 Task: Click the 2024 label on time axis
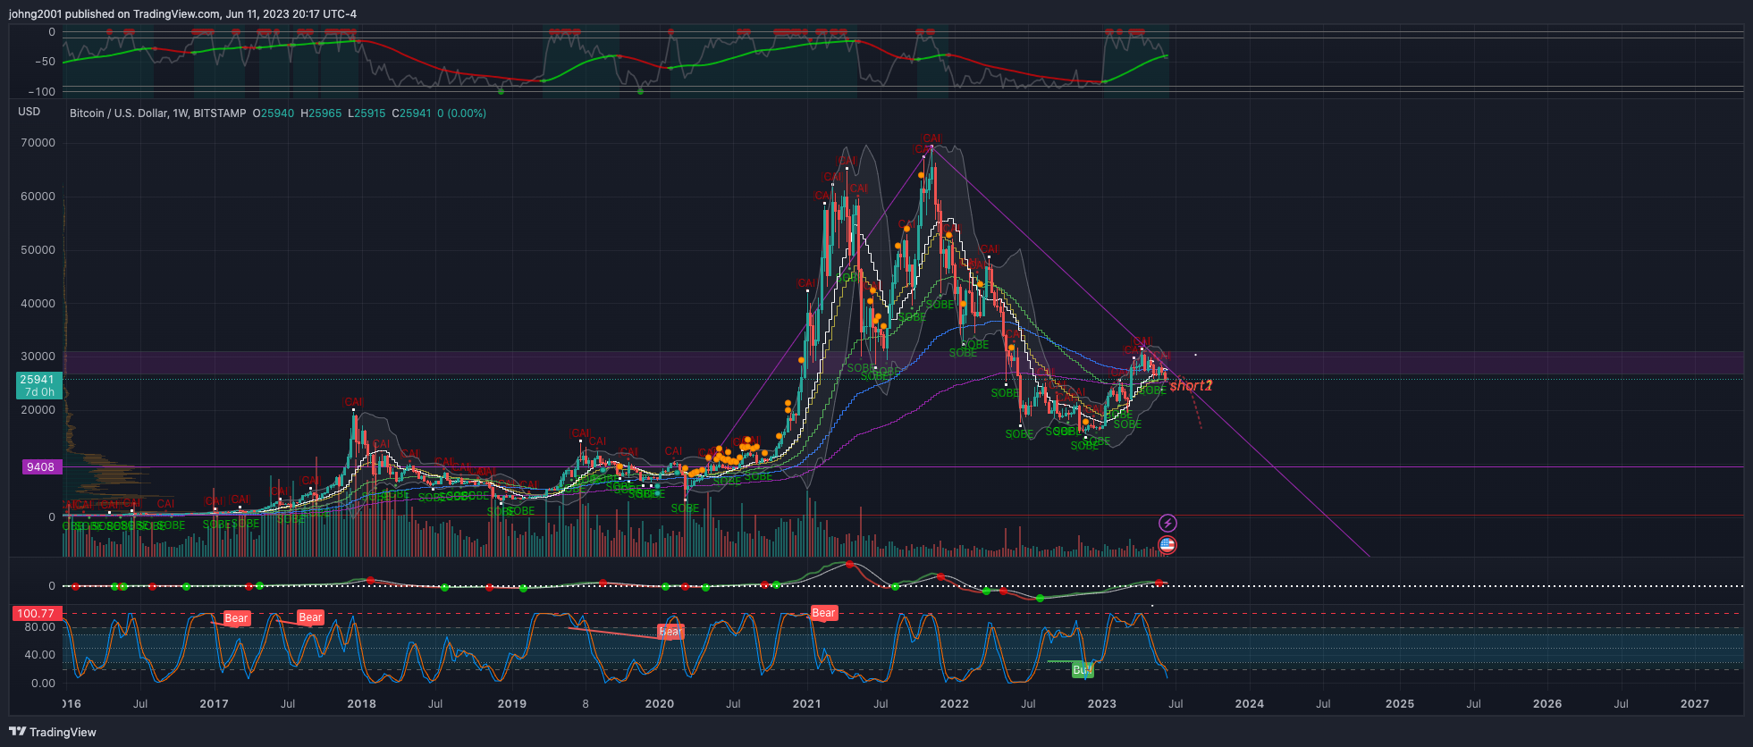(1250, 704)
